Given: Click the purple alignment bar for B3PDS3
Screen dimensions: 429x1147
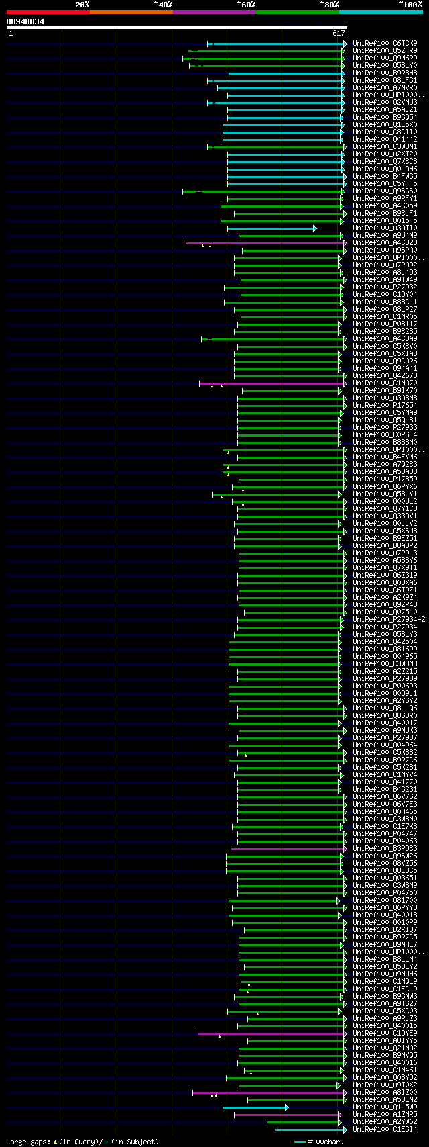Looking at the screenshot, I should click(289, 849).
